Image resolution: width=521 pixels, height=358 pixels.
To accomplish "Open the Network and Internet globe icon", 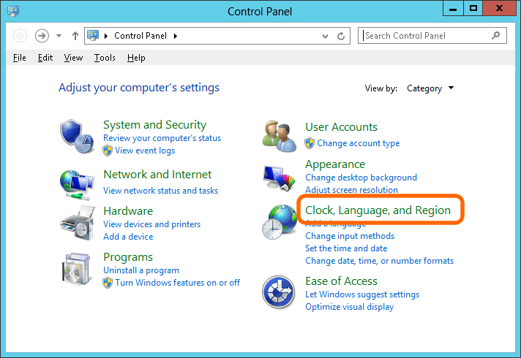I will pyautogui.click(x=77, y=185).
